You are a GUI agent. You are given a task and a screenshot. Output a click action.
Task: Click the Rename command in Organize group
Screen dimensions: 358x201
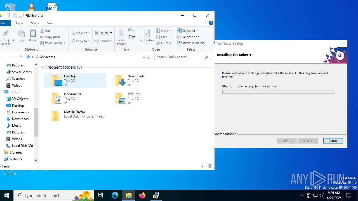103,41
